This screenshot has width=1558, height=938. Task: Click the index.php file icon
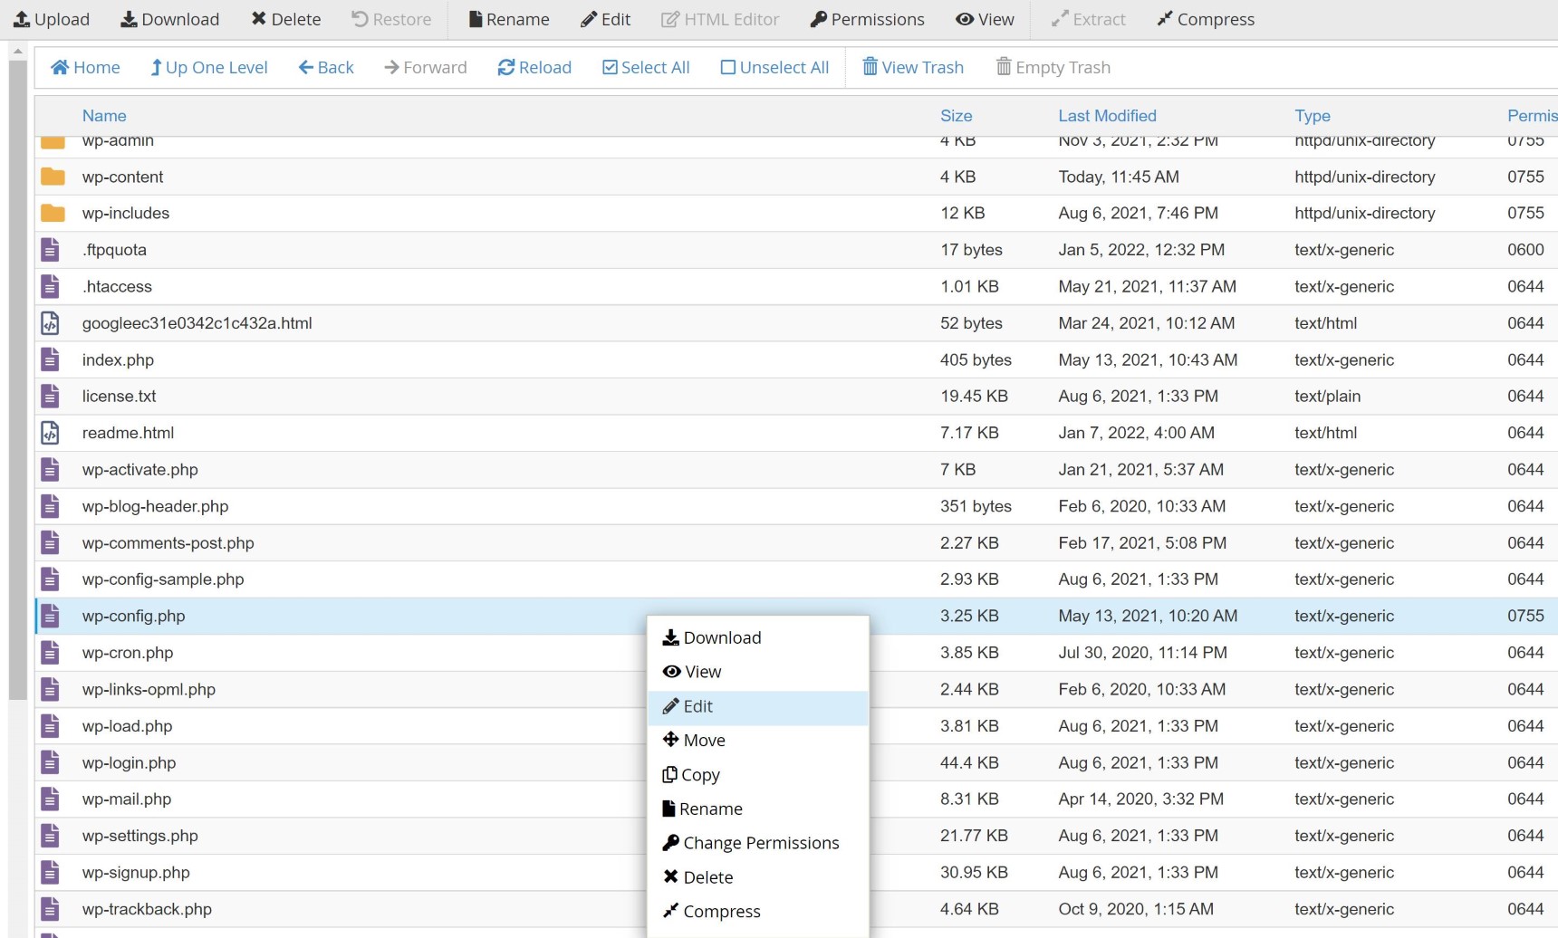(x=50, y=359)
